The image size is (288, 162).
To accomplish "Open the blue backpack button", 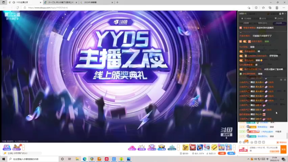I will pyautogui.click(x=231, y=153).
